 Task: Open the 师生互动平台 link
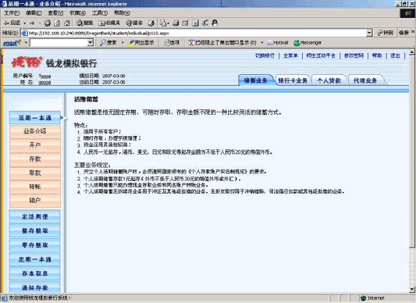point(321,55)
